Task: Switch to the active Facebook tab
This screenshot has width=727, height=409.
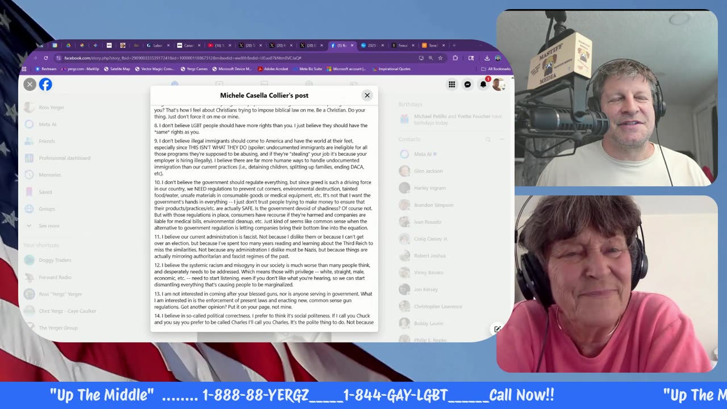Action: tap(342, 45)
